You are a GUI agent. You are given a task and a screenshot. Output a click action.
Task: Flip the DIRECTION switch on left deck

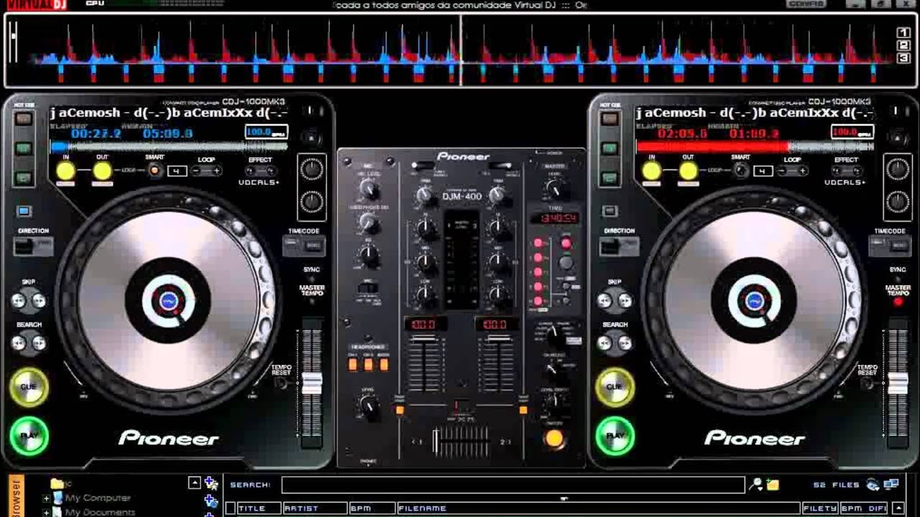pyautogui.click(x=32, y=246)
